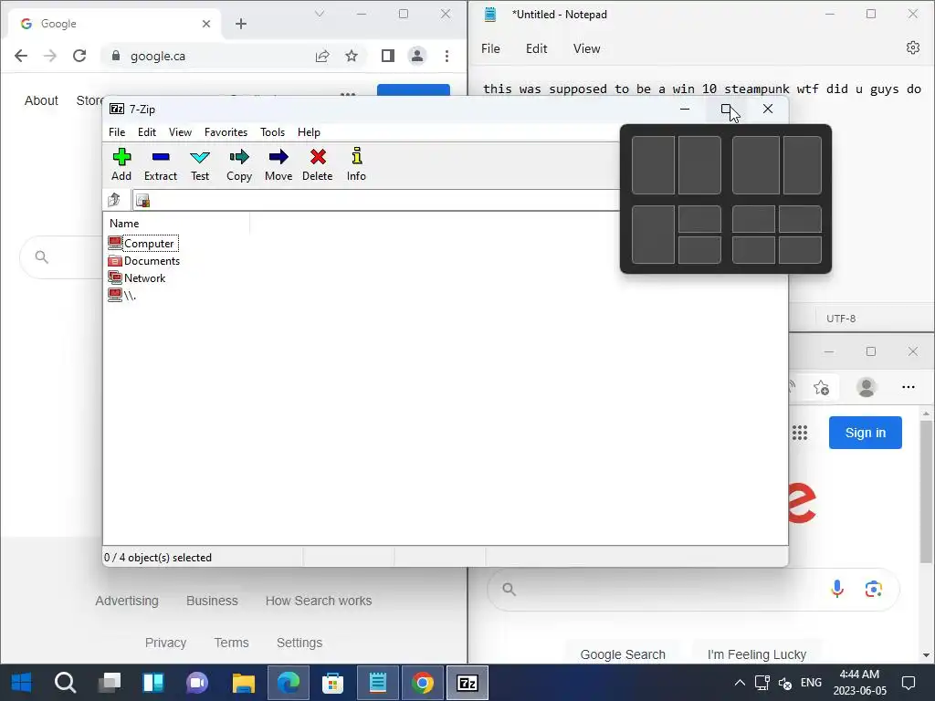Open the Privacy footer link
This screenshot has width=935, height=701.
coord(166,643)
